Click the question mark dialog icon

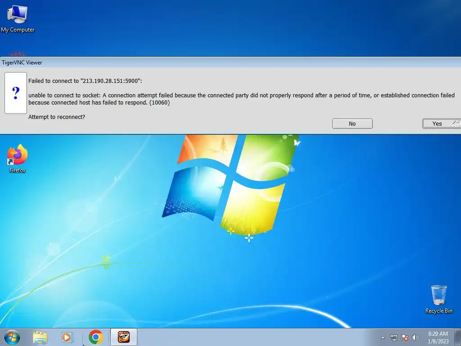[16, 93]
